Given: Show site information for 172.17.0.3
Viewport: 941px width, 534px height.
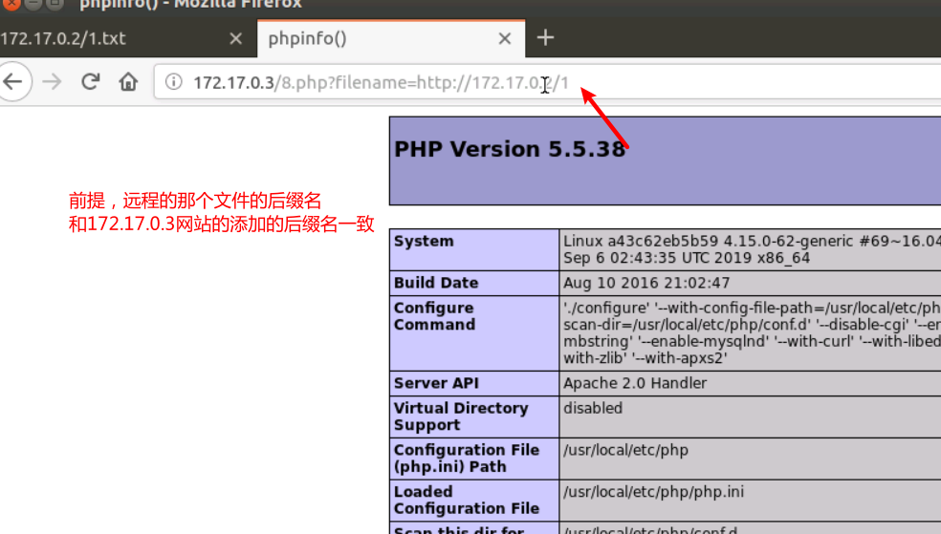Looking at the screenshot, I should point(173,81).
